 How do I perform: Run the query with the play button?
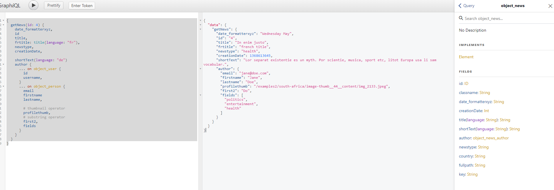tap(33, 5)
